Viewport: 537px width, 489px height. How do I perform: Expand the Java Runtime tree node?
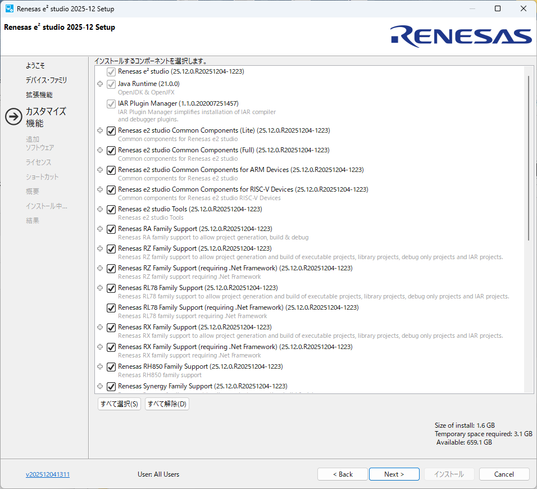point(100,84)
